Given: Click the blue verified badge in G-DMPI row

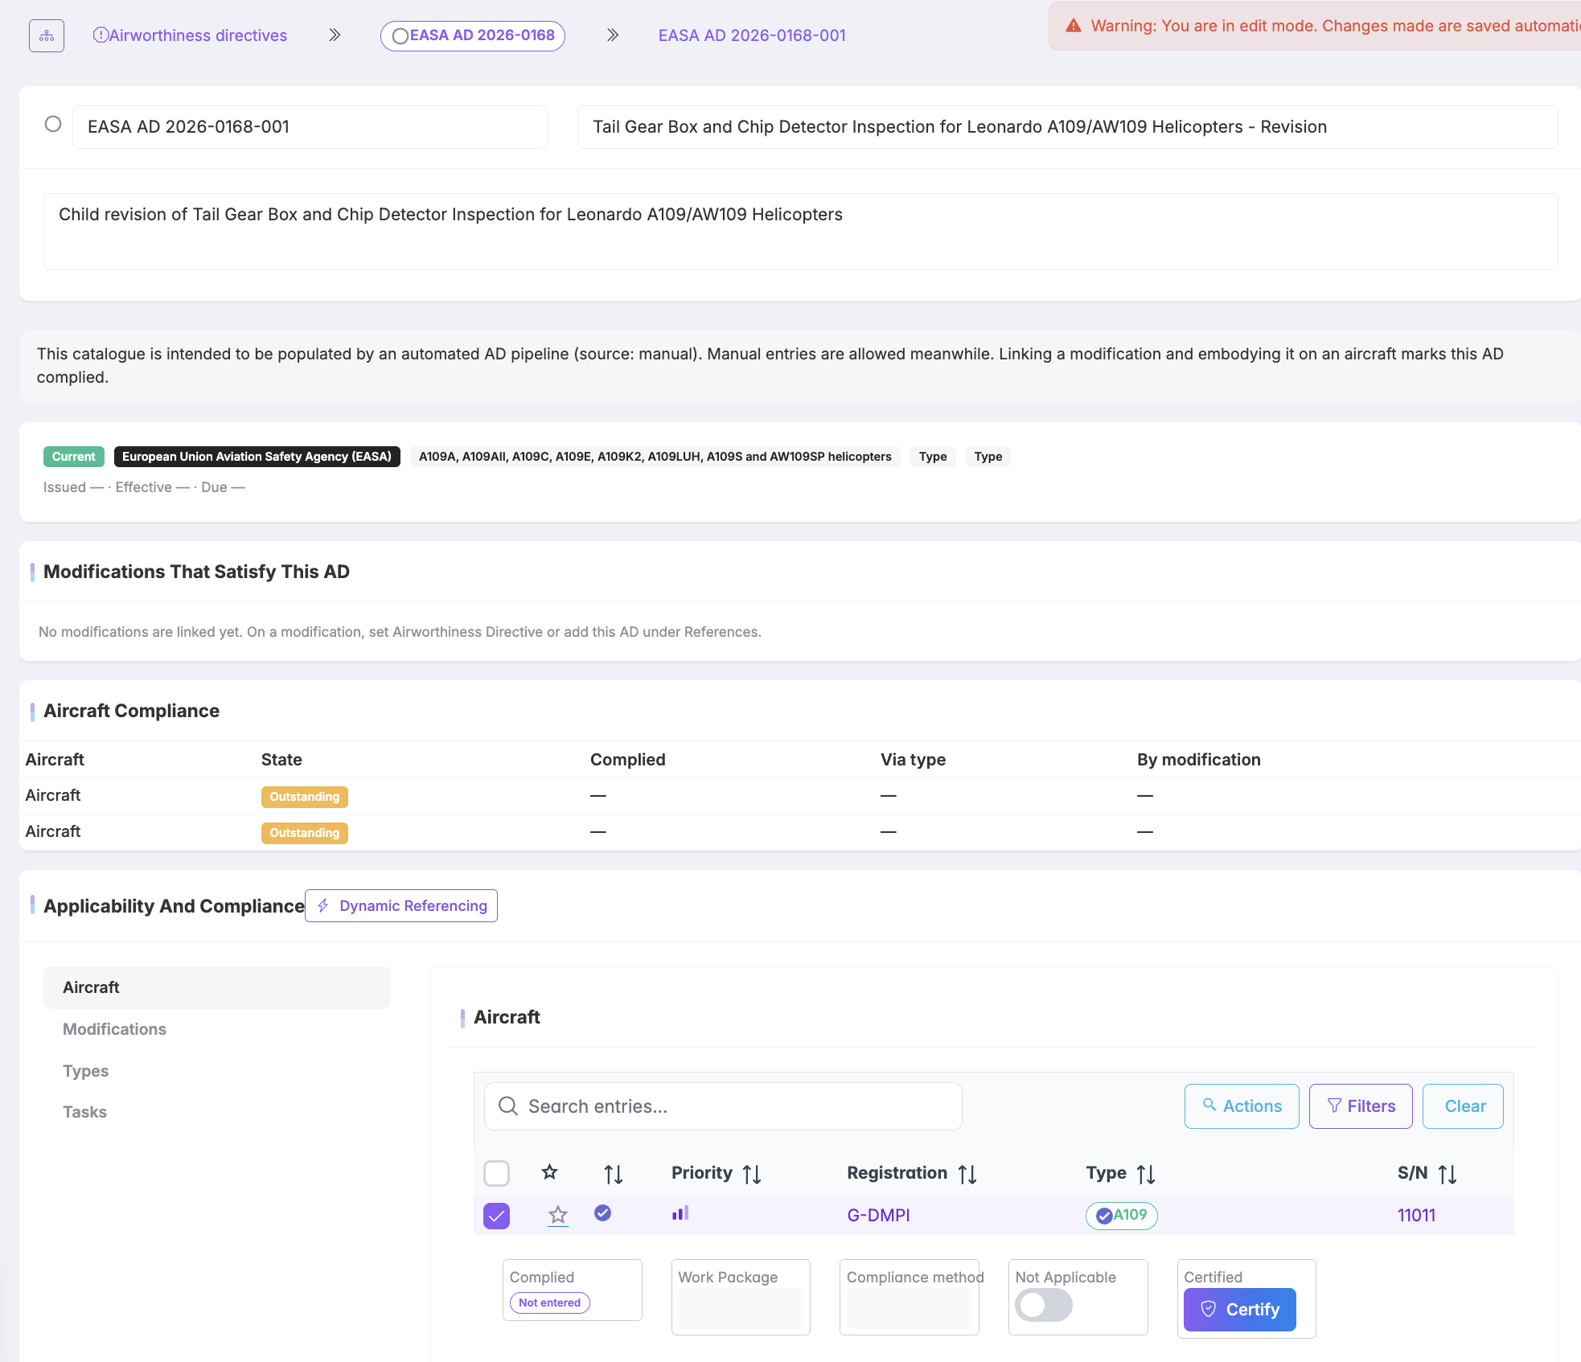Looking at the screenshot, I should click(602, 1213).
